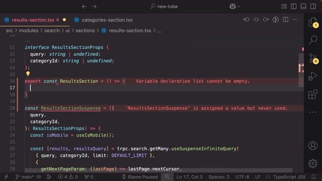Screen dimensions: 322x181
Task: Open the Source Control view
Action: (313, 58)
